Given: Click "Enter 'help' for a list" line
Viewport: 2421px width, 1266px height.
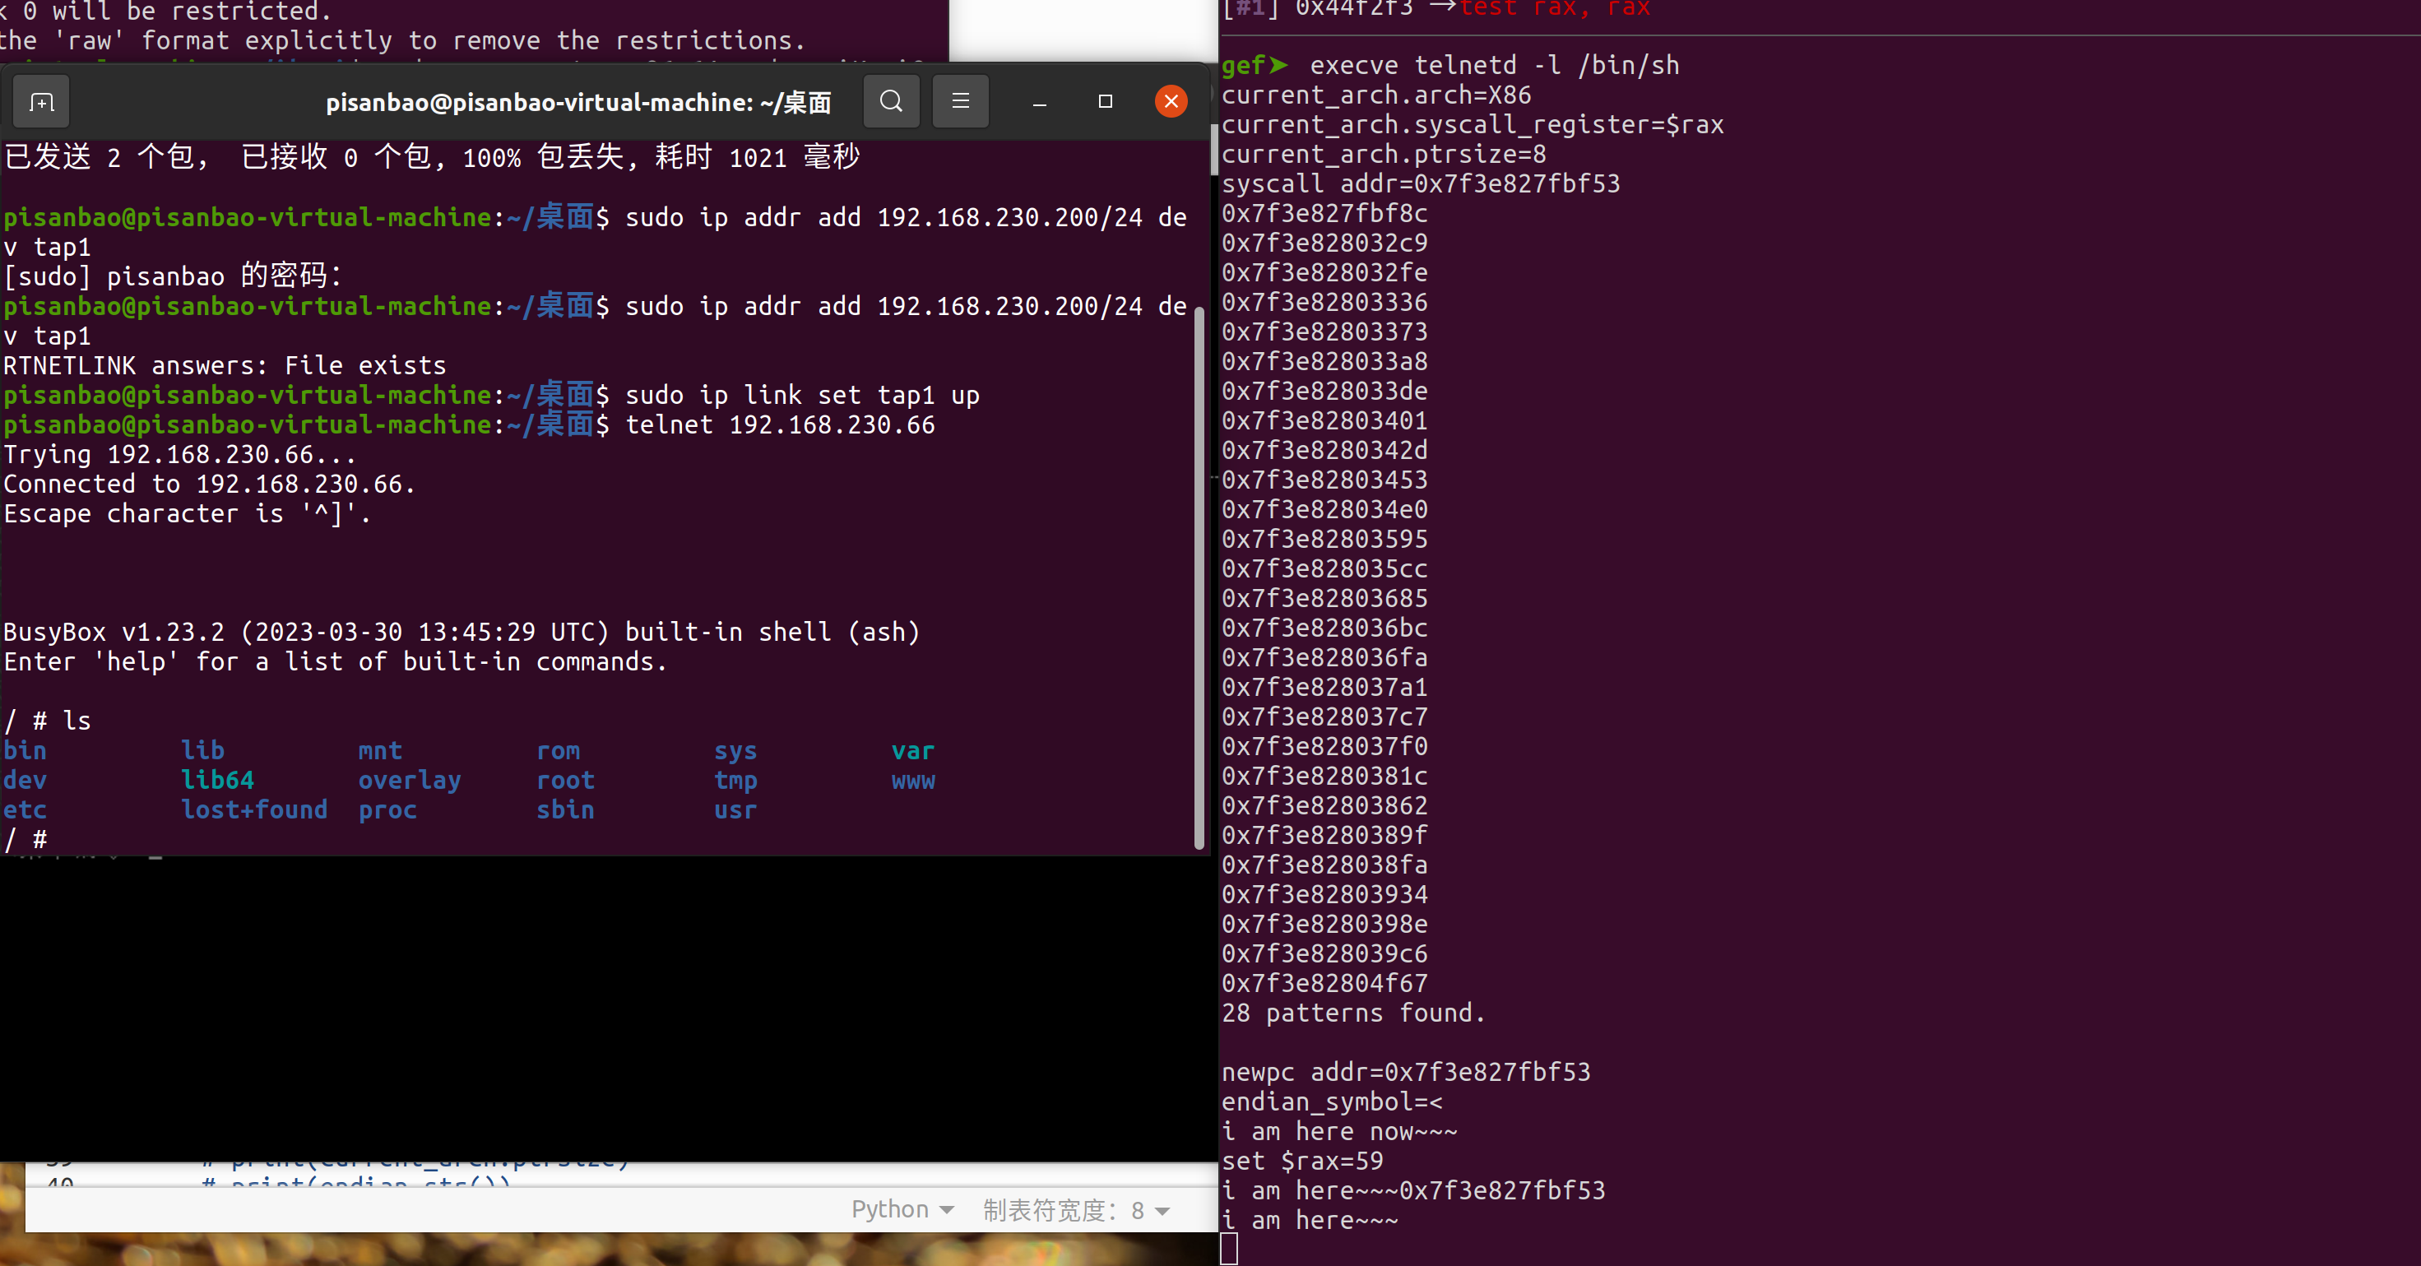Looking at the screenshot, I should (x=335, y=661).
